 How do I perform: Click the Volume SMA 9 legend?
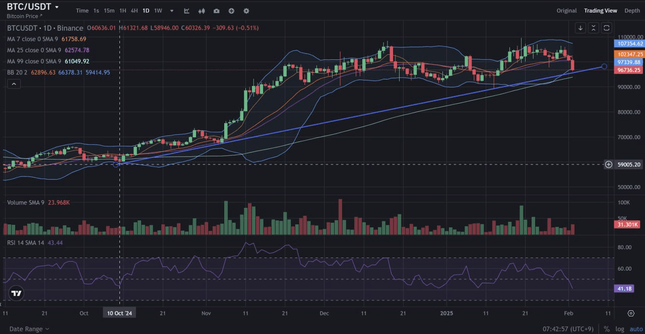coord(26,202)
